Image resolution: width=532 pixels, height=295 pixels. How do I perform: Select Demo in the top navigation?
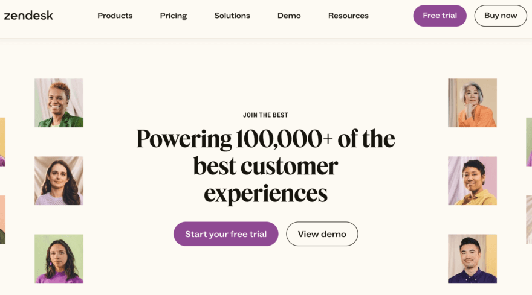(289, 16)
